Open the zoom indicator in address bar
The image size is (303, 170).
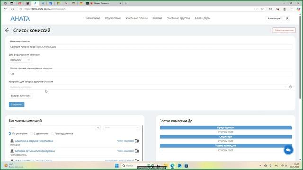256,9
